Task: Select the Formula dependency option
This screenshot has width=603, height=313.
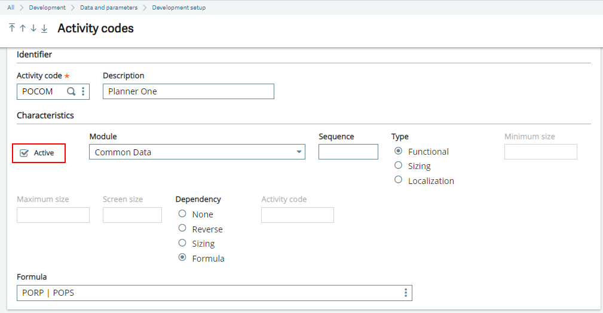Action: 182,258
